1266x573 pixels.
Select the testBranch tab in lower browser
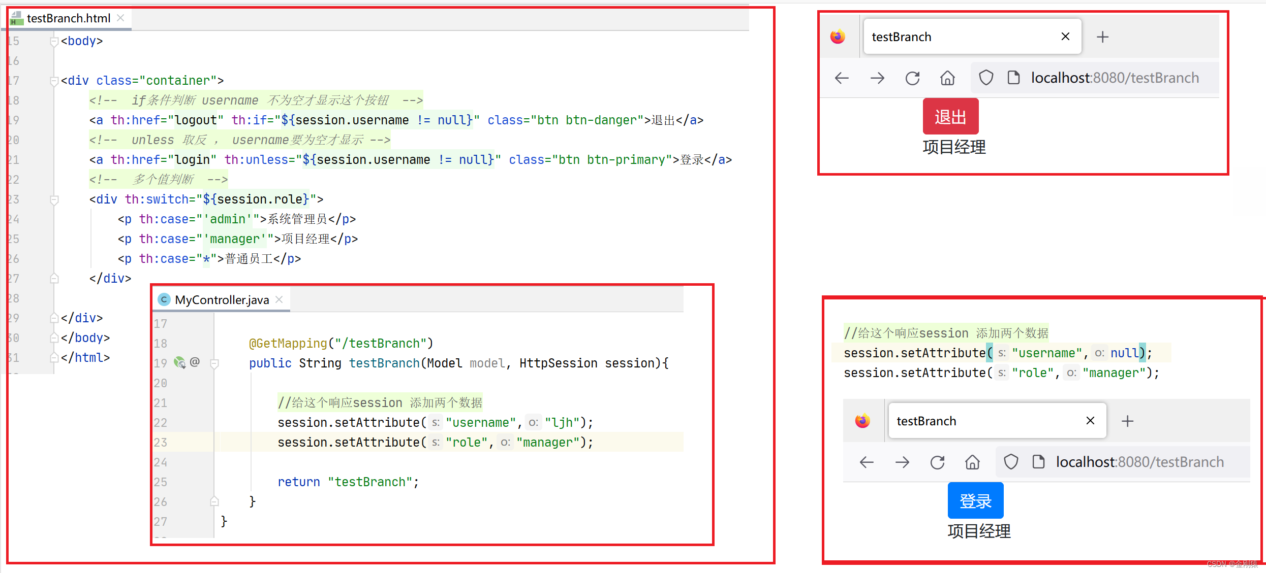[x=997, y=421]
